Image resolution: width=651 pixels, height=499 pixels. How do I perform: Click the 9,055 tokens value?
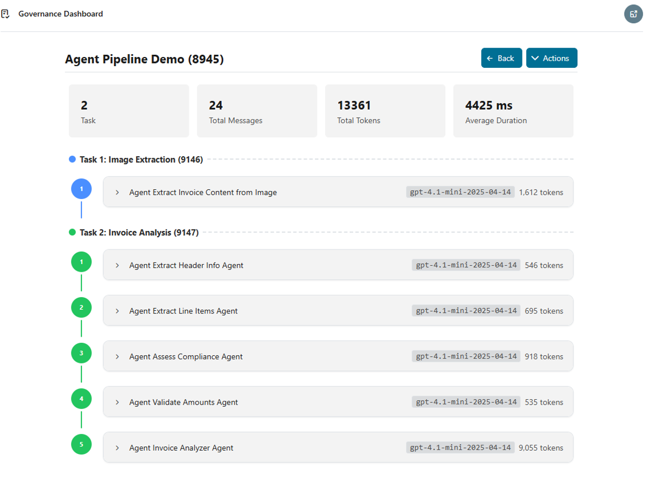(541, 447)
